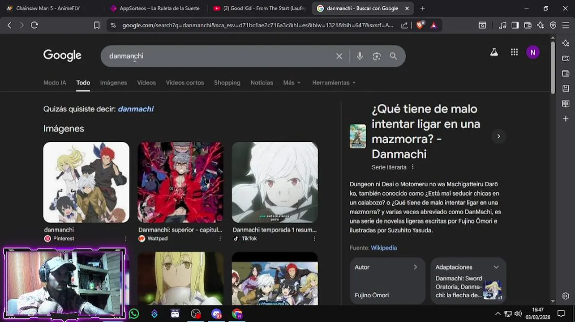The width and height of the screenshot is (575, 322).
Task: Switch to the Modo IA tab
Action: pos(55,83)
